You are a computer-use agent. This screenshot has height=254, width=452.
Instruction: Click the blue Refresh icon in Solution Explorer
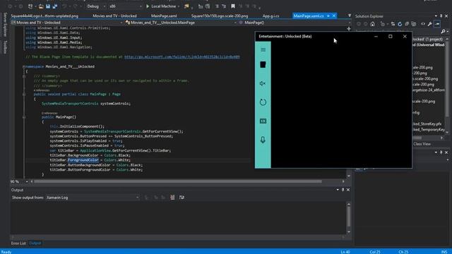[x=400, y=24]
